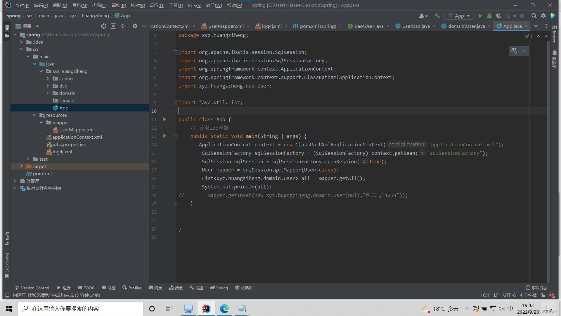Open Search Everywhere magnifier icon
Image resolution: width=561 pixels, height=316 pixels.
[x=534, y=16]
